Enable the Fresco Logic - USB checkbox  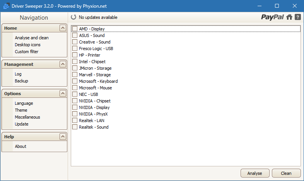[75, 49]
